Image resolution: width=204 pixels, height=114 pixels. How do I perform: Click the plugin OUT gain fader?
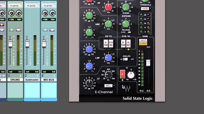click(148, 63)
